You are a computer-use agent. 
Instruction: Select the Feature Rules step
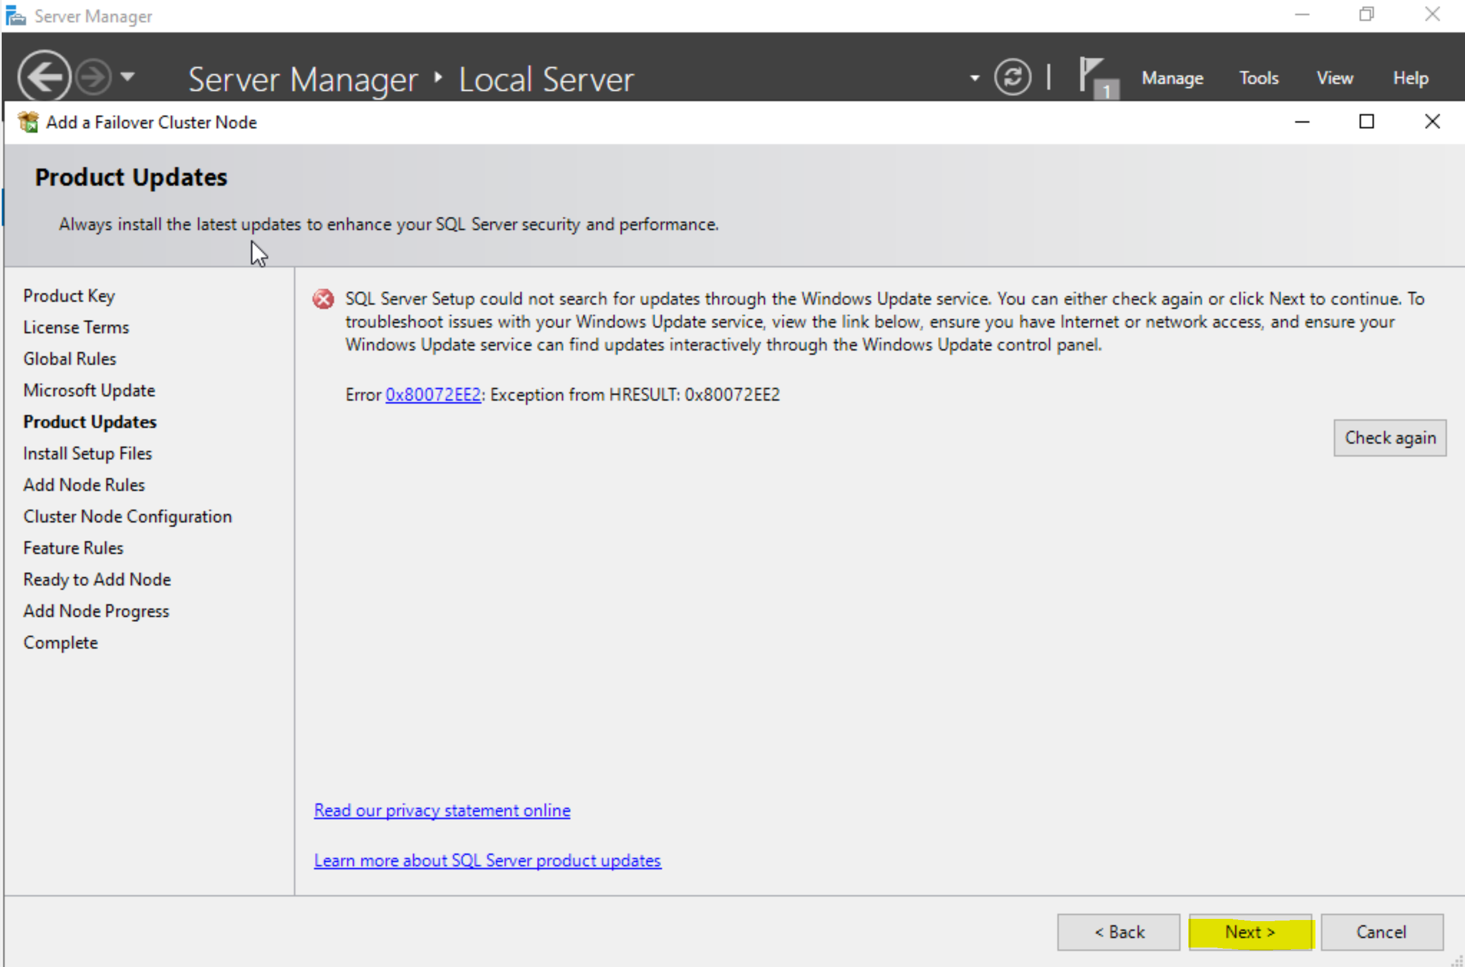(x=73, y=547)
